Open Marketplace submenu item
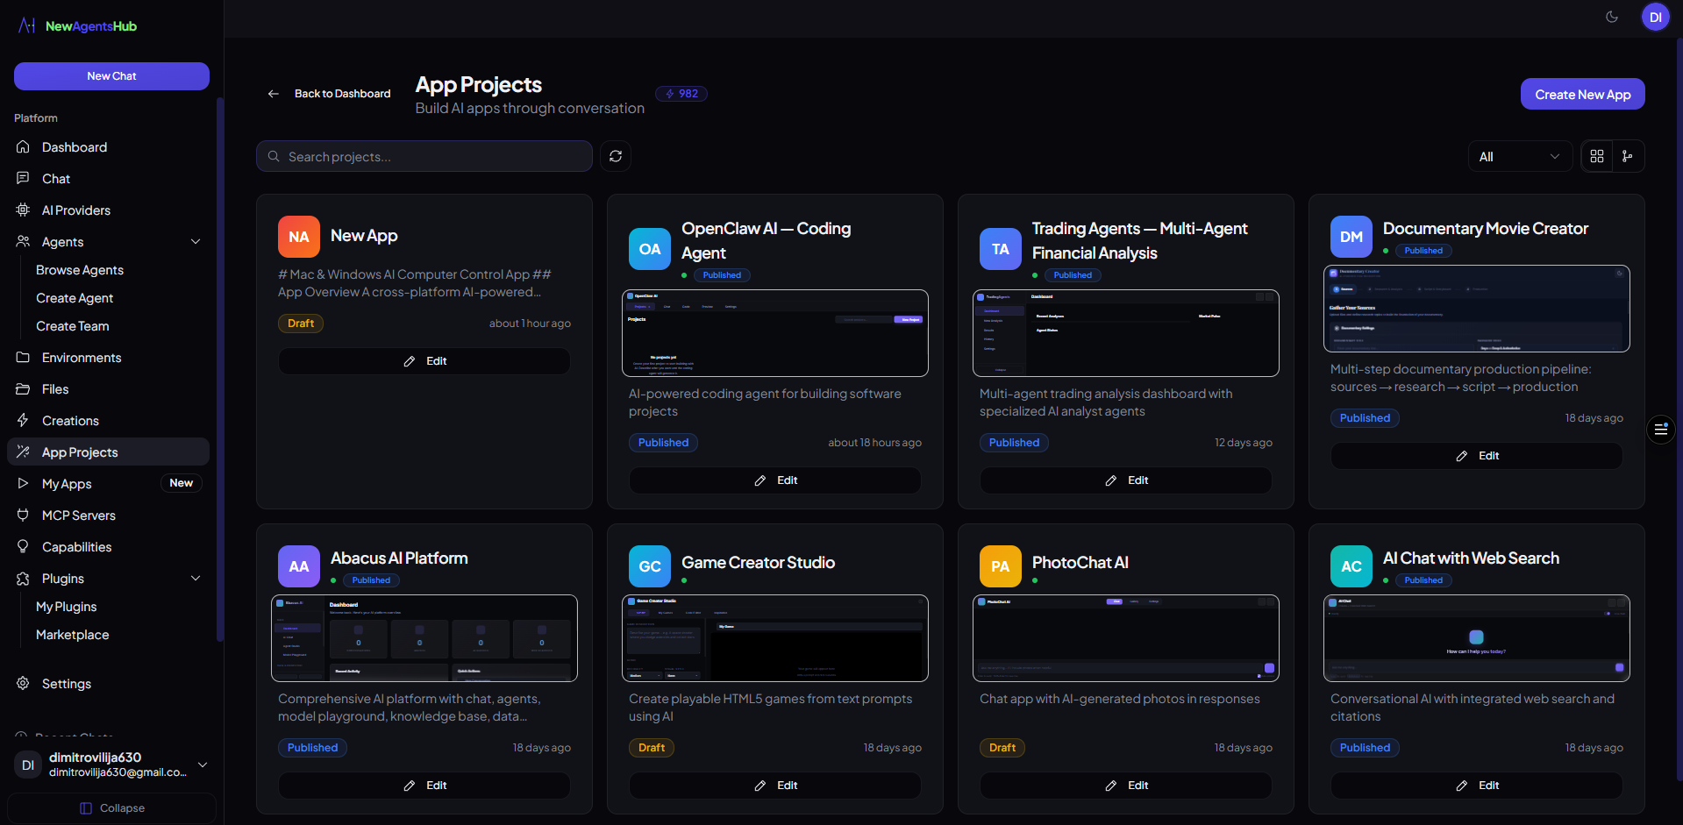 point(73,635)
